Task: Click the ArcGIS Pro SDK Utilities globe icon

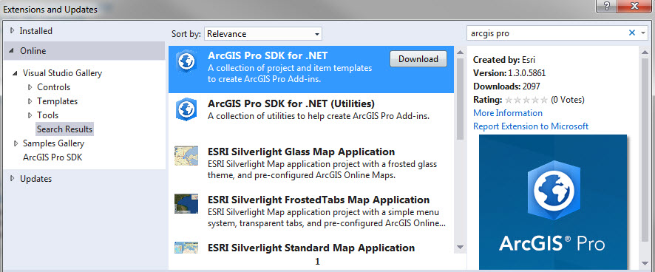Action: (186, 109)
